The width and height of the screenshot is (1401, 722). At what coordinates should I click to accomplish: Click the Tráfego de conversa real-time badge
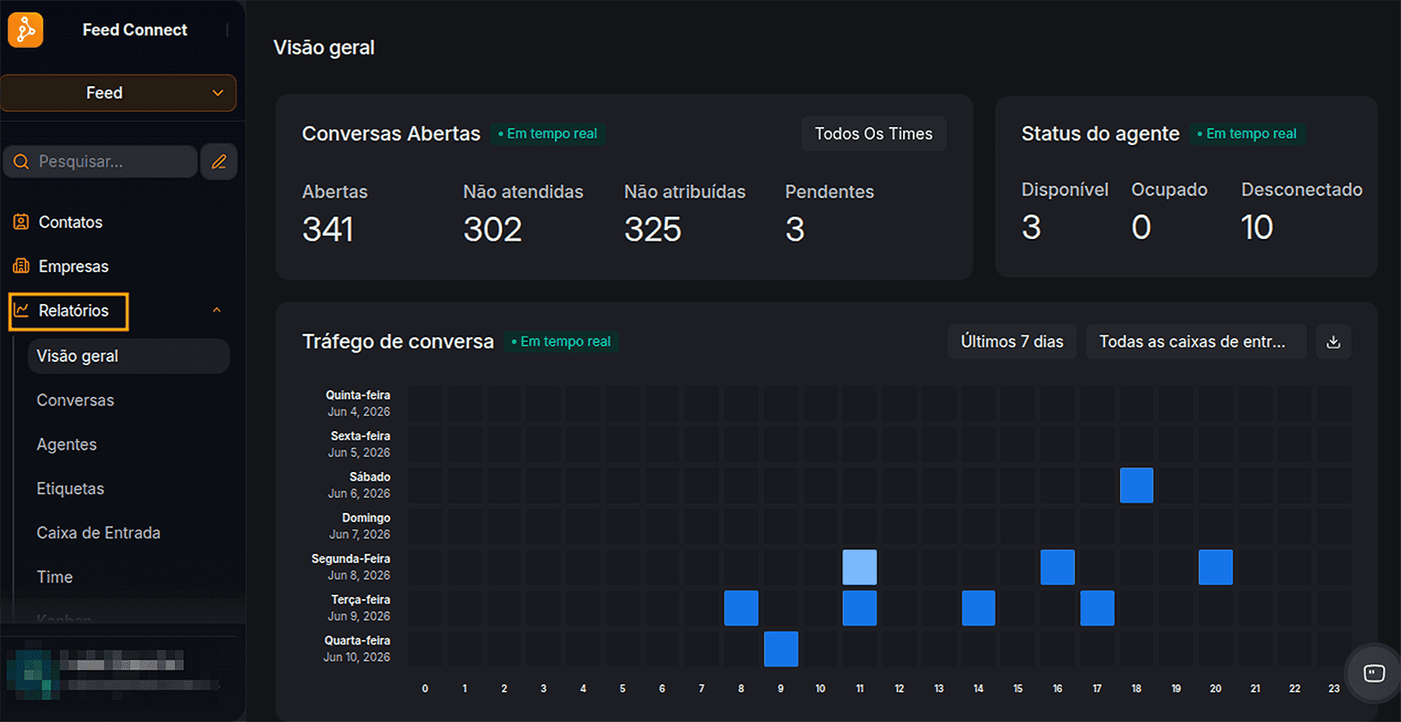tap(562, 341)
